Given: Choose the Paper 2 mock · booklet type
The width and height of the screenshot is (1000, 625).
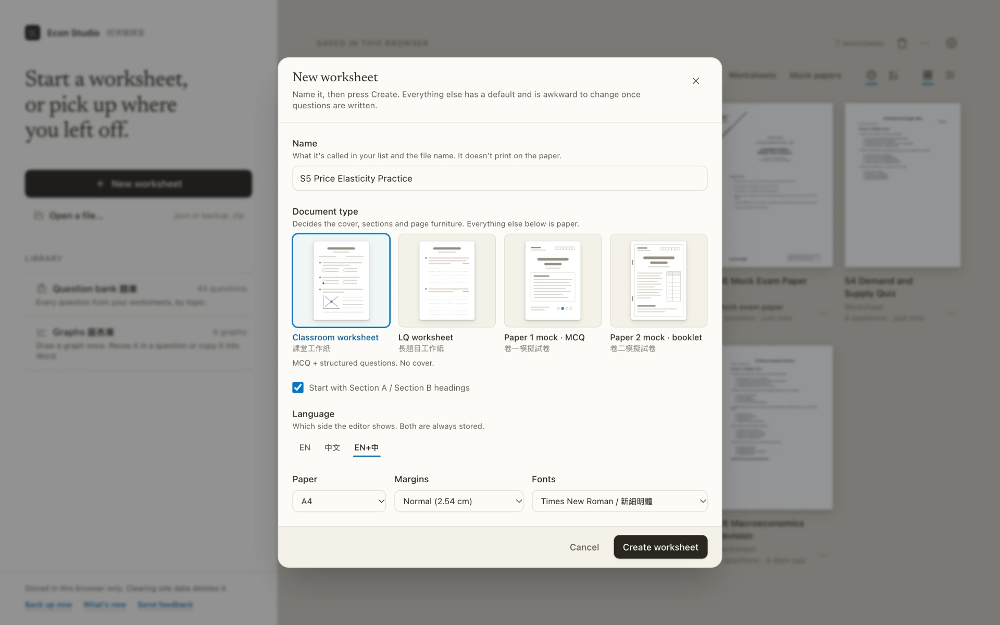Looking at the screenshot, I should click(x=658, y=280).
